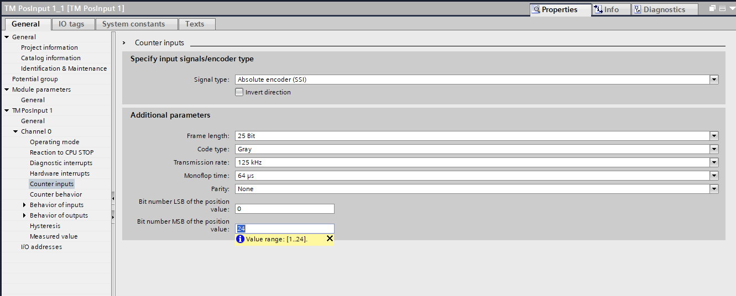Enable the Invert direction checkbox
Image resolution: width=736 pixels, height=296 pixels.
tap(239, 92)
